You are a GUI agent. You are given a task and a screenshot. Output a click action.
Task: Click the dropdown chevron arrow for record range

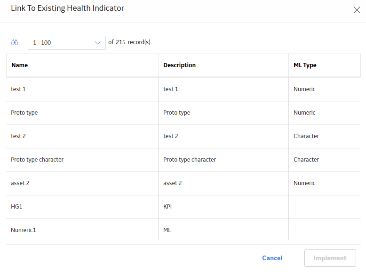[x=97, y=43]
